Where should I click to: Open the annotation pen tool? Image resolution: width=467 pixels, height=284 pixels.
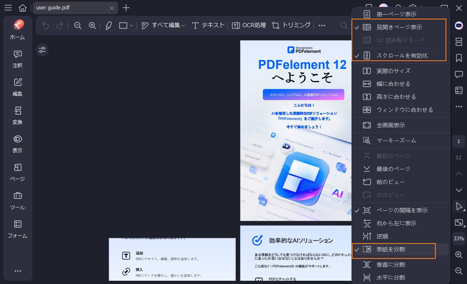108,25
